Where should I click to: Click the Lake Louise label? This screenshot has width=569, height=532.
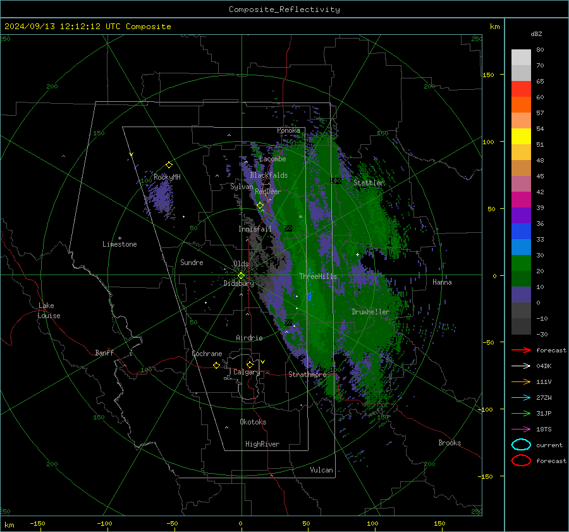click(49, 311)
